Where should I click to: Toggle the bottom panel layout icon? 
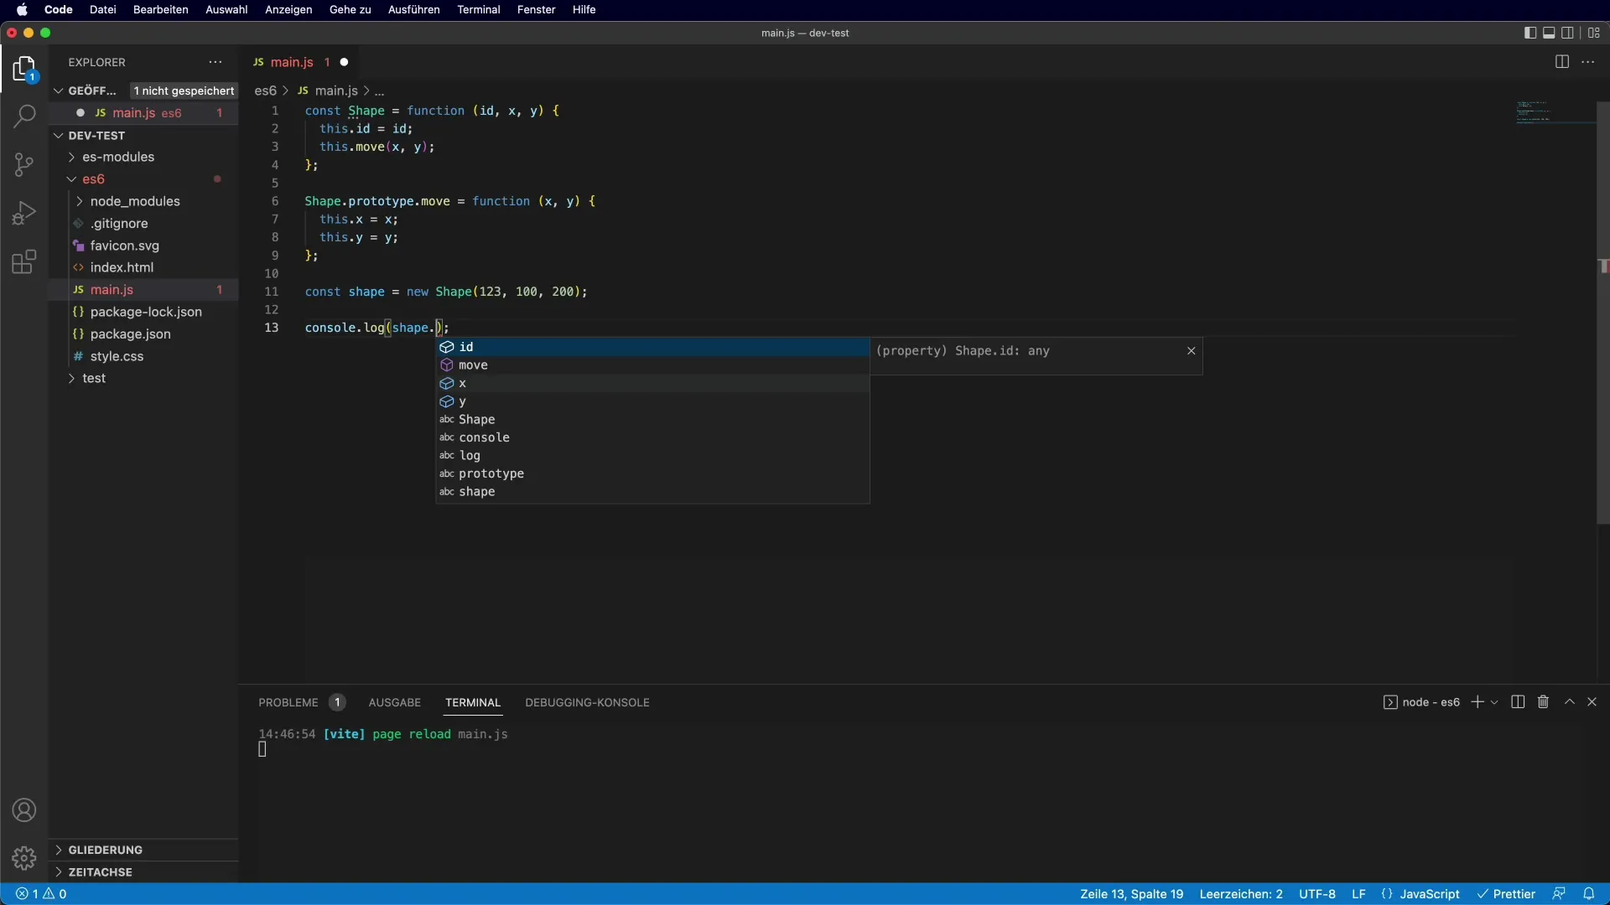coord(1549,33)
